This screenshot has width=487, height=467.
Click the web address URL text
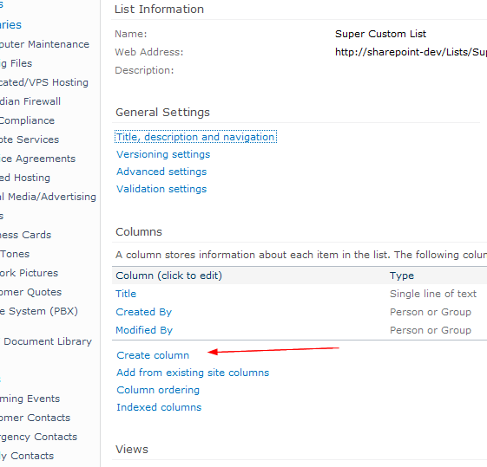tap(411, 52)
